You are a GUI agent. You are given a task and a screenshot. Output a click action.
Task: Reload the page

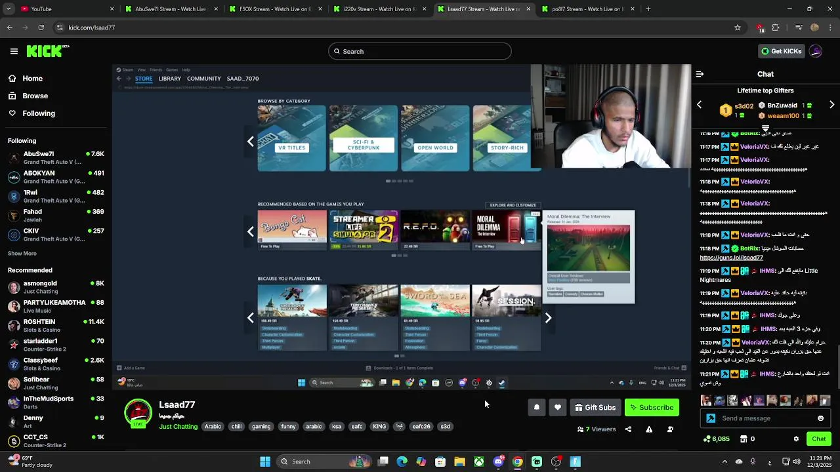[x=41, y=28]
